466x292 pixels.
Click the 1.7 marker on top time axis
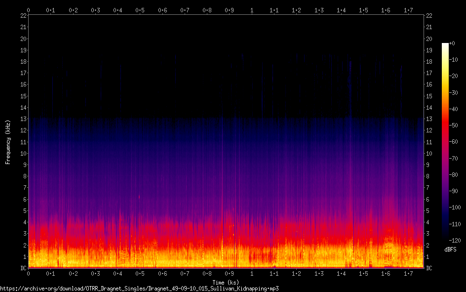pos(408,10)
